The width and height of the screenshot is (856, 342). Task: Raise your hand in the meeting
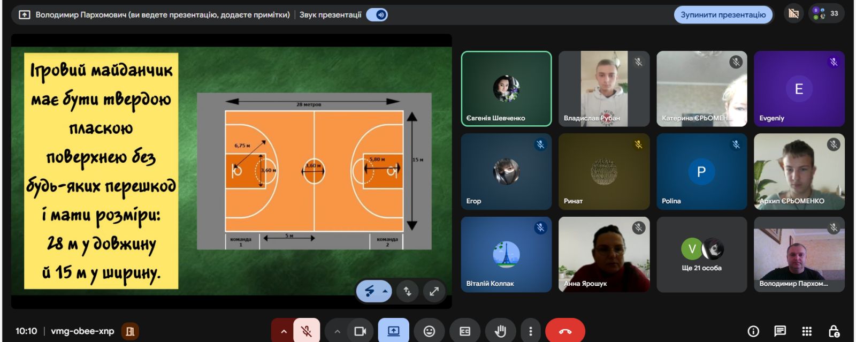pos(500,331)
